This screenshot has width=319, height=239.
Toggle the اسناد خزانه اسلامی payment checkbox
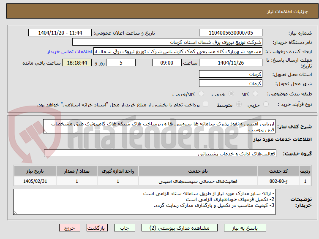[x=205, y=104]
